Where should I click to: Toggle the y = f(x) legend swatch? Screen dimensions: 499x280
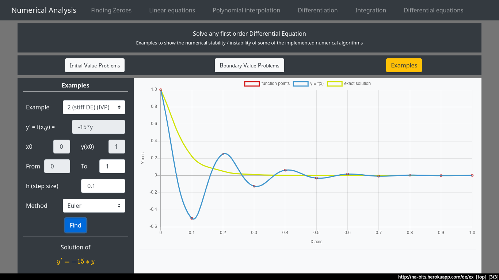301,84
